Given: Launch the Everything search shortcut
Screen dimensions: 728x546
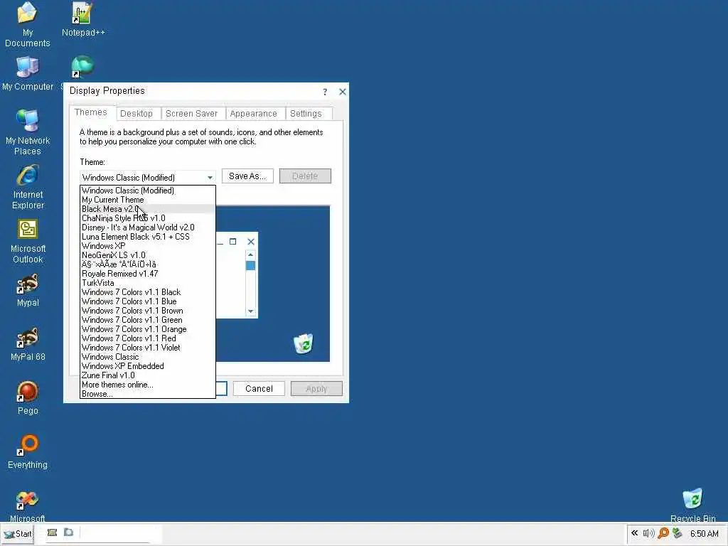Looking at the screenshot, I should (x=28, y=452).
